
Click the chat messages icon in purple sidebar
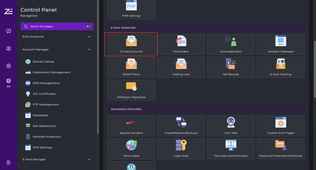click(x=9, y=31)
